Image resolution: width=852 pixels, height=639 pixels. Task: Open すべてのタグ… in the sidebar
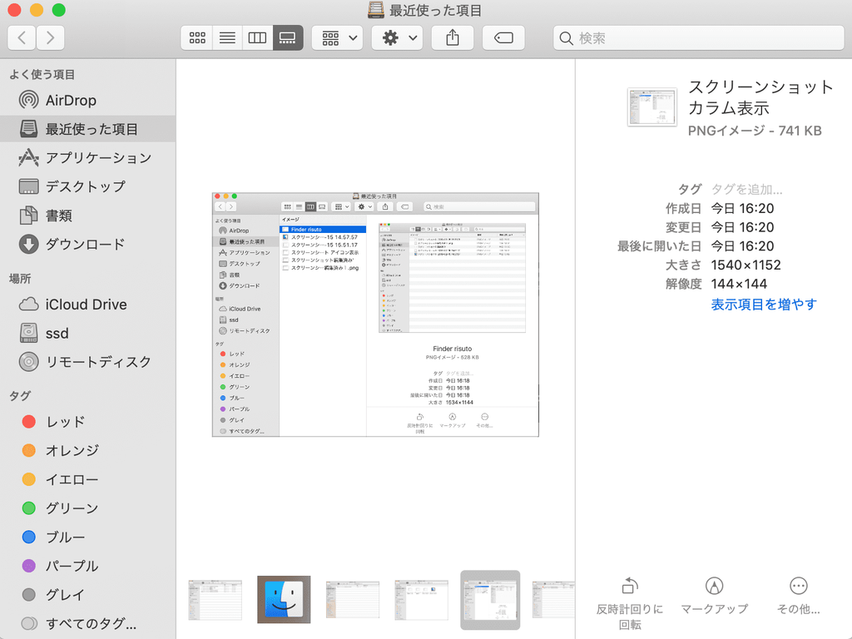[88, 623]
